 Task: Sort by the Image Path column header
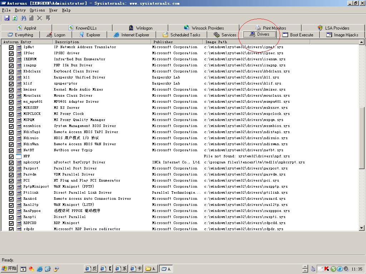tap(257, 42)
